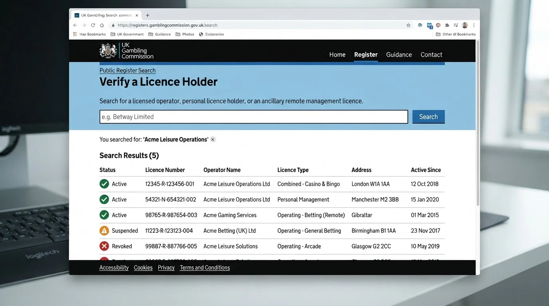Reload the page with the refresh icon
This screenshot has height=306, width=549.
[93, 25]
